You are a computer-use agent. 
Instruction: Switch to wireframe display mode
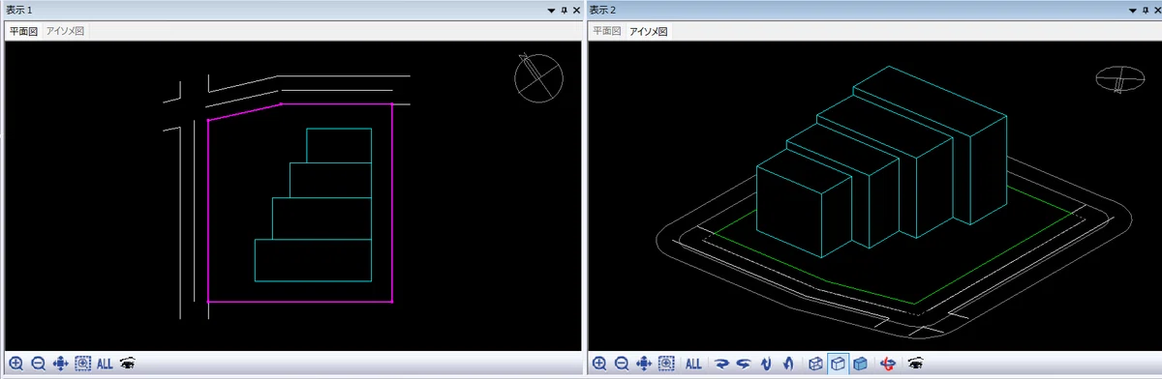coord(815,364)
